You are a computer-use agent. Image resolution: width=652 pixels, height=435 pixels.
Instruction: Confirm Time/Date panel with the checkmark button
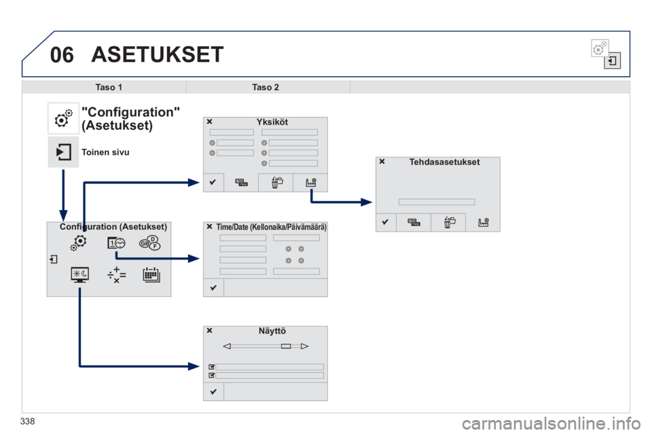(213, 288)
